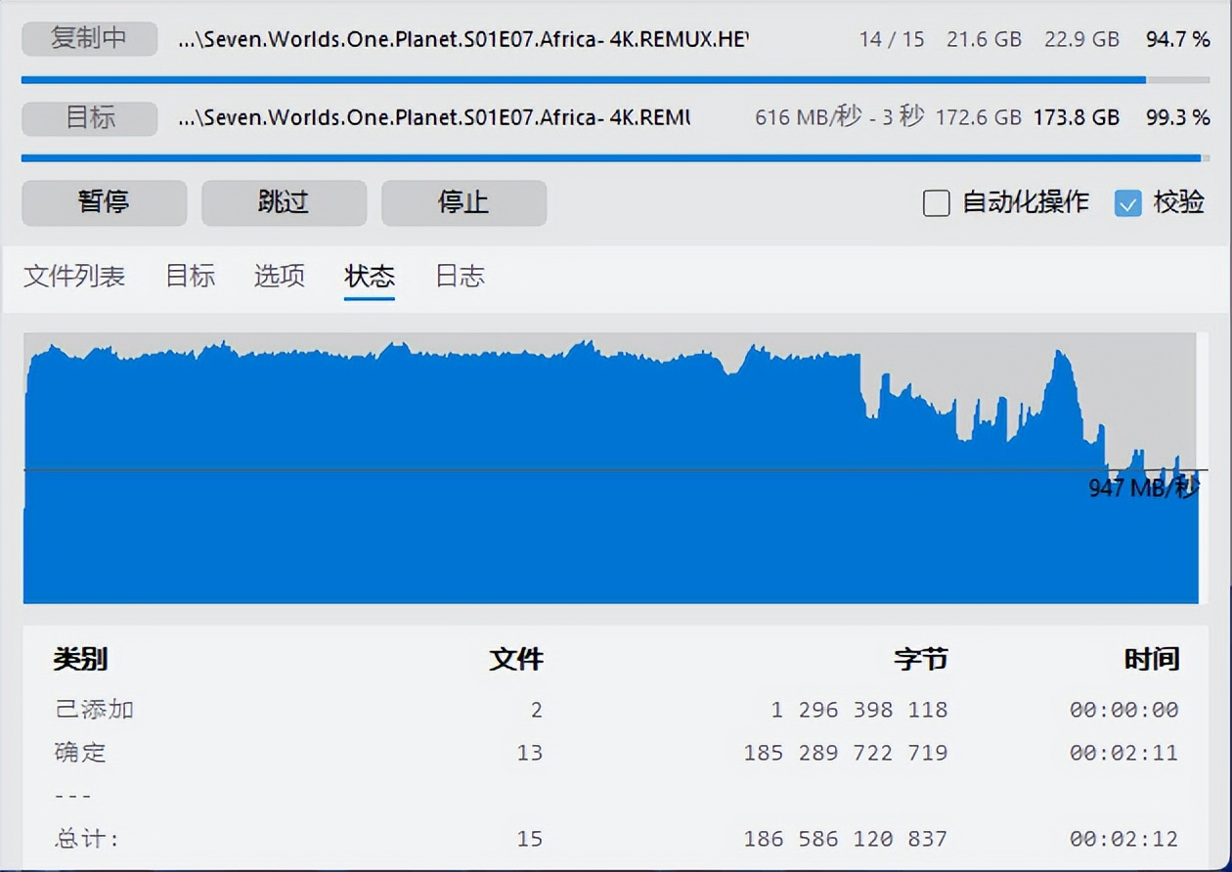The width and height of the screenshot is (1232, 872).
Task: Click the time value 00:02:11
Action: [x=1124, y=753]
